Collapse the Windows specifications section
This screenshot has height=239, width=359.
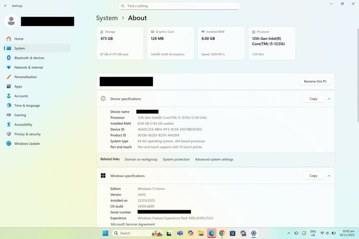[329, 176]
